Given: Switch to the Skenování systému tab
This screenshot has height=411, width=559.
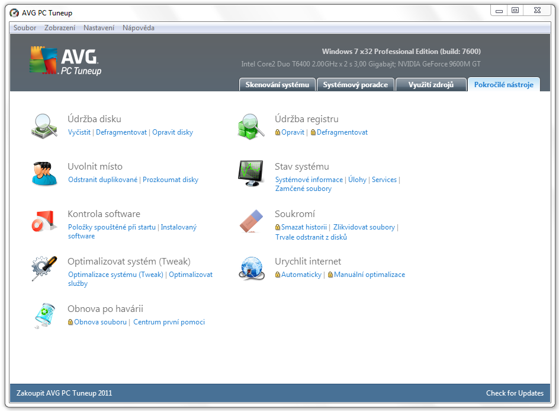Looking at the screenshot, I should tap(277, 85).
